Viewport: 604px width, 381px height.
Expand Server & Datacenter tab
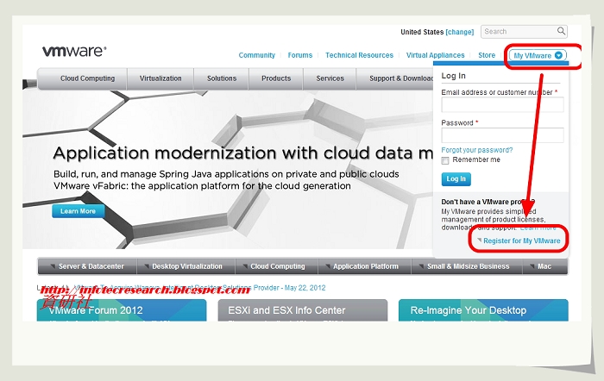coord(87,266)
